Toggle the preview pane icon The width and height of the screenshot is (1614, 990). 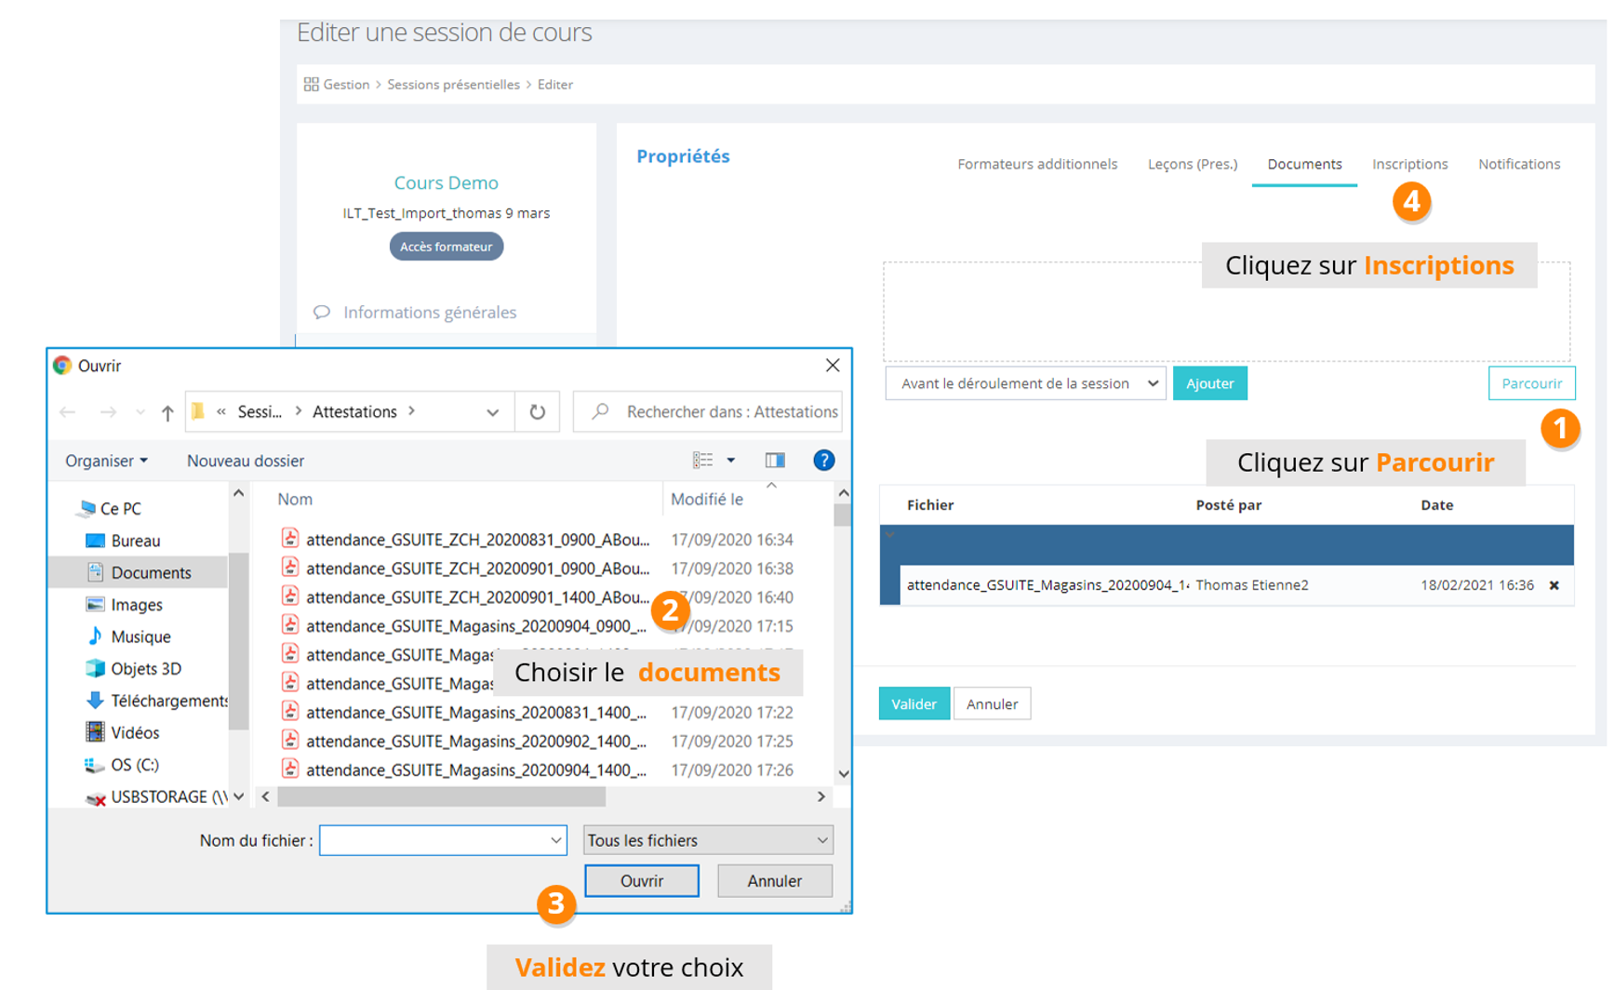[774, 460]
